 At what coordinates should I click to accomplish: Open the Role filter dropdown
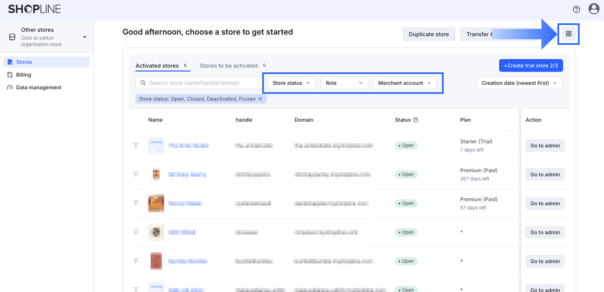(344, 83)
